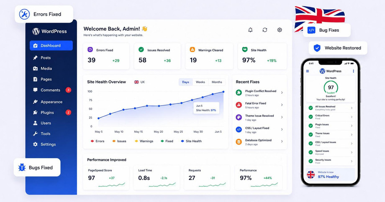Open the Dashboard menu item
Screen dimensions: 385x202
[x=51, y=45]
